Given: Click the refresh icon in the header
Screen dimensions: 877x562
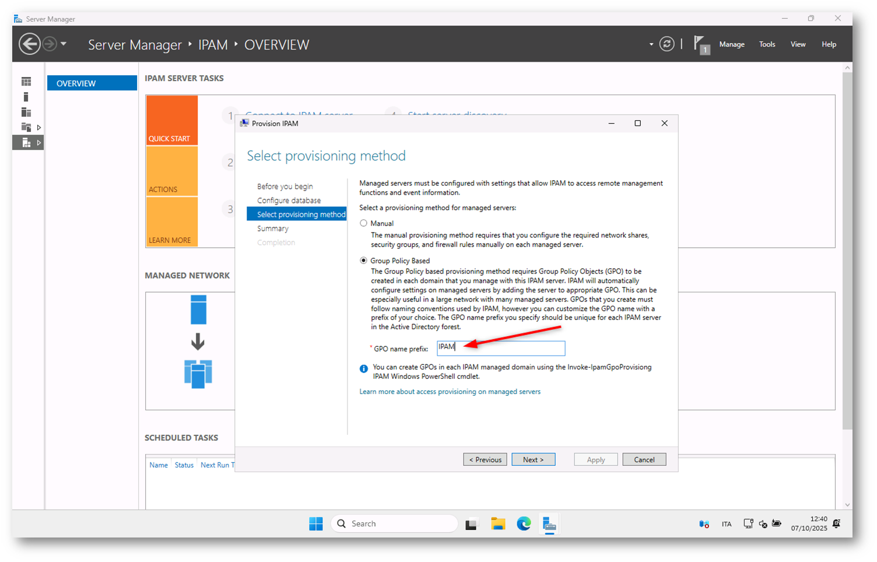Looking at the screenshot, I should click(x=666, y=44).
